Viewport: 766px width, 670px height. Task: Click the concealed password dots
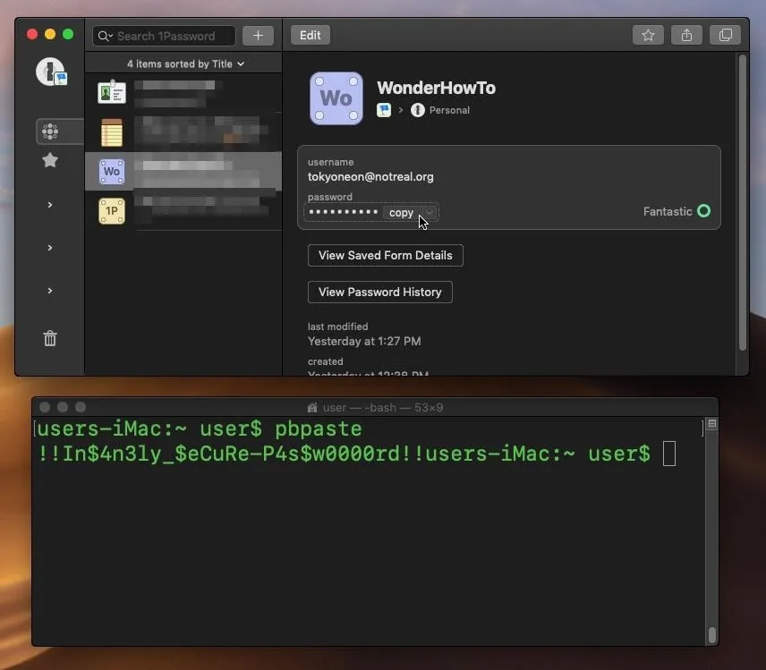[x=344, y=212]
